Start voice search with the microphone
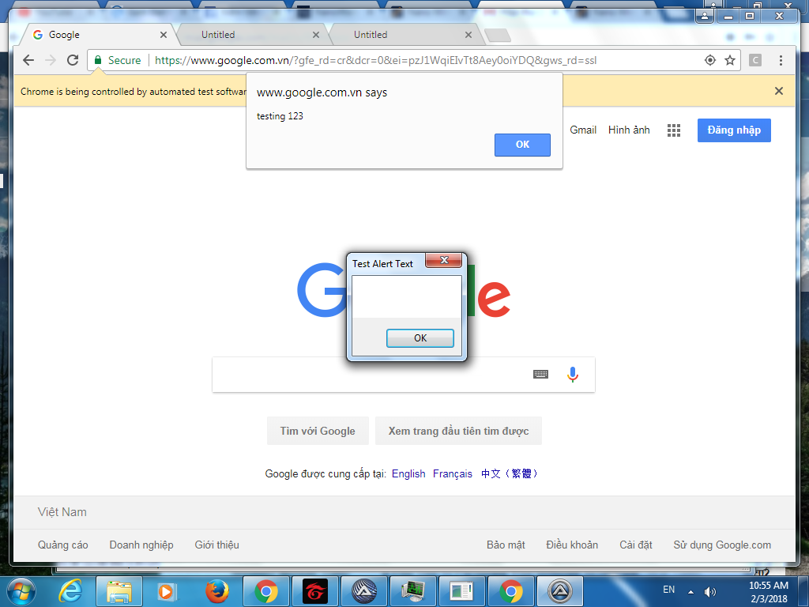This screenshot has height=607, width=809. coord(572,374)
